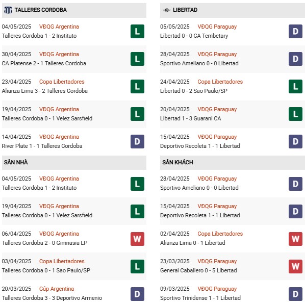The height and width of the screenshot is (304, 305).
Task: Click the CA Platense 2-1 Talleres Cordoba match
Action: [x=44, y=63]
